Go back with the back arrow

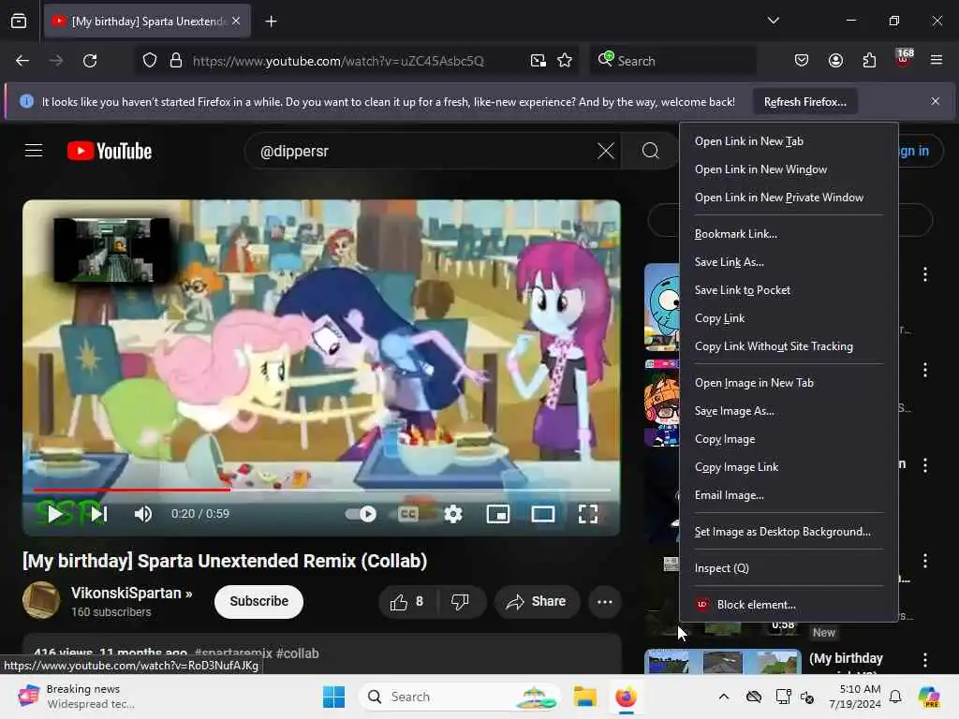pos(22,61)
